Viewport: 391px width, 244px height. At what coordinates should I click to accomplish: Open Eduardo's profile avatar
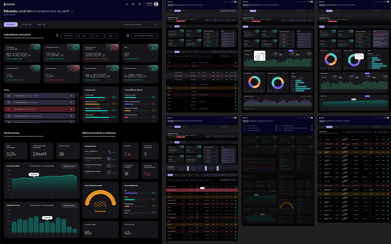click(156, 4)
